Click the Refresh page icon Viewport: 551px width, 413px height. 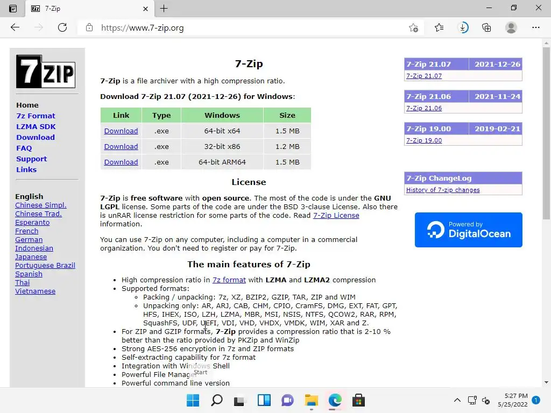(x=62, y=27)
